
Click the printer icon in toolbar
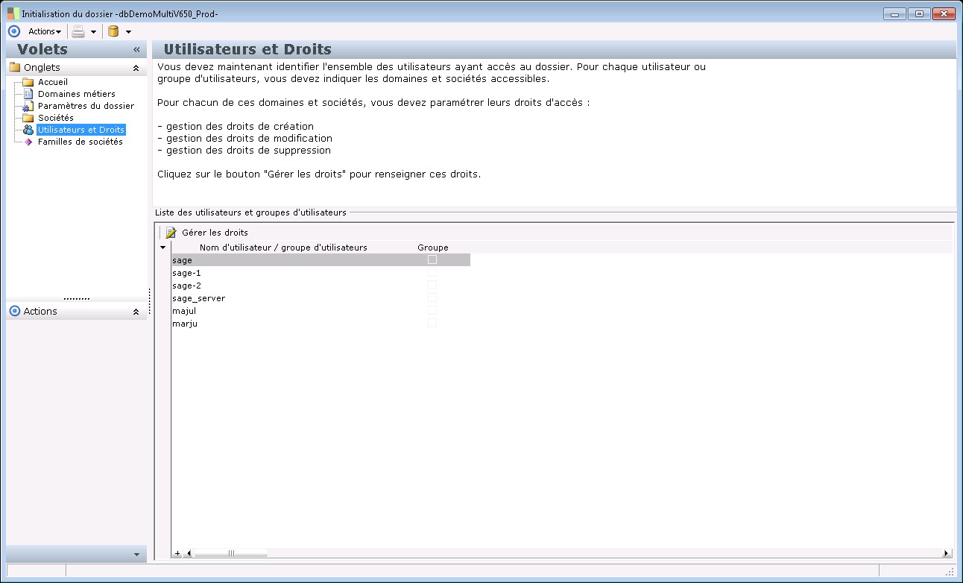click(x=78, y=31)
